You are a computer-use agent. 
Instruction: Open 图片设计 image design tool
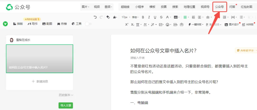point(232,24)
